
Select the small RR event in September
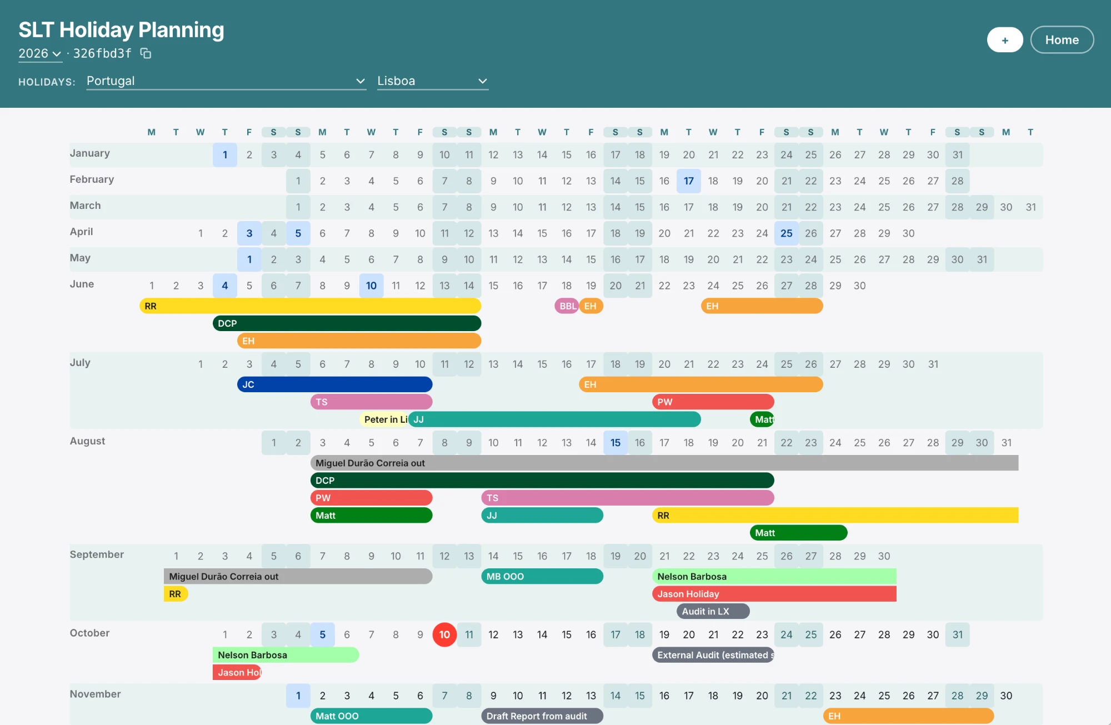(x=176, y=594)
